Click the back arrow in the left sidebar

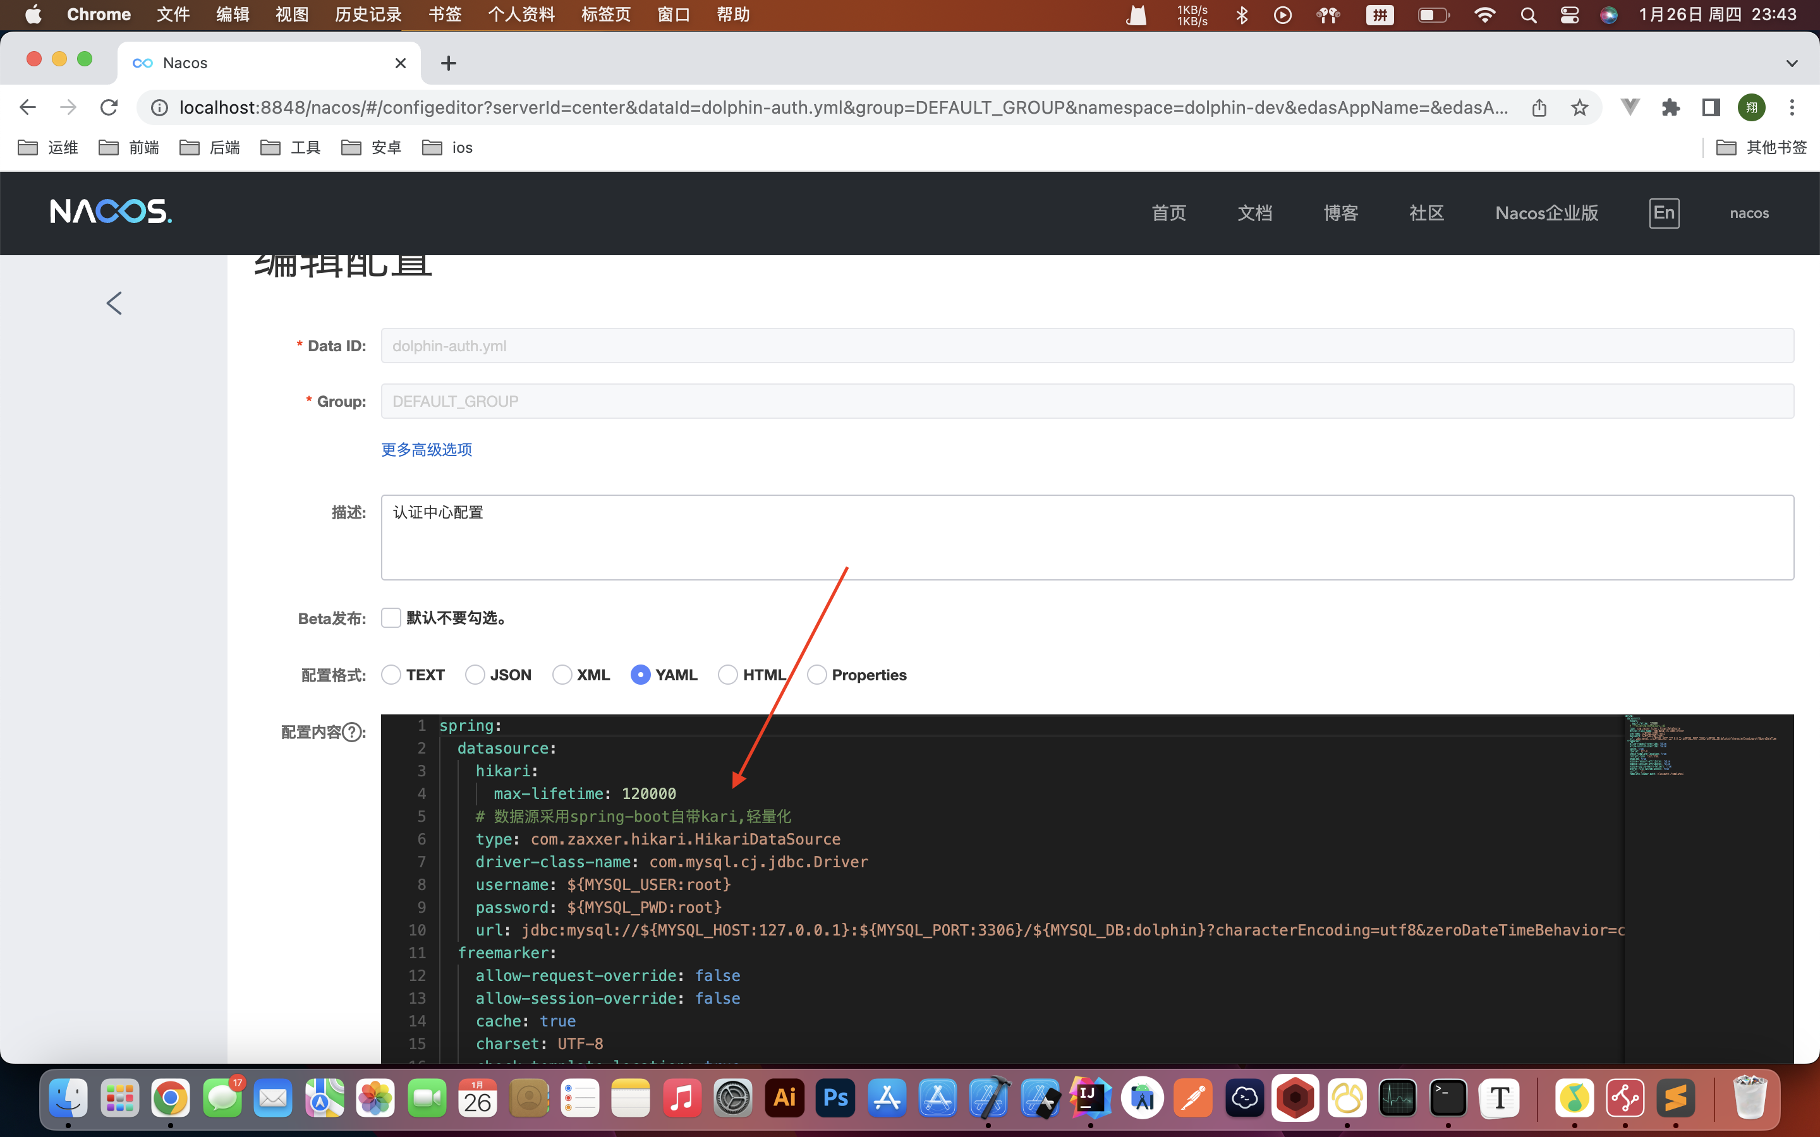pyautogui.click(x=114, y=303)
